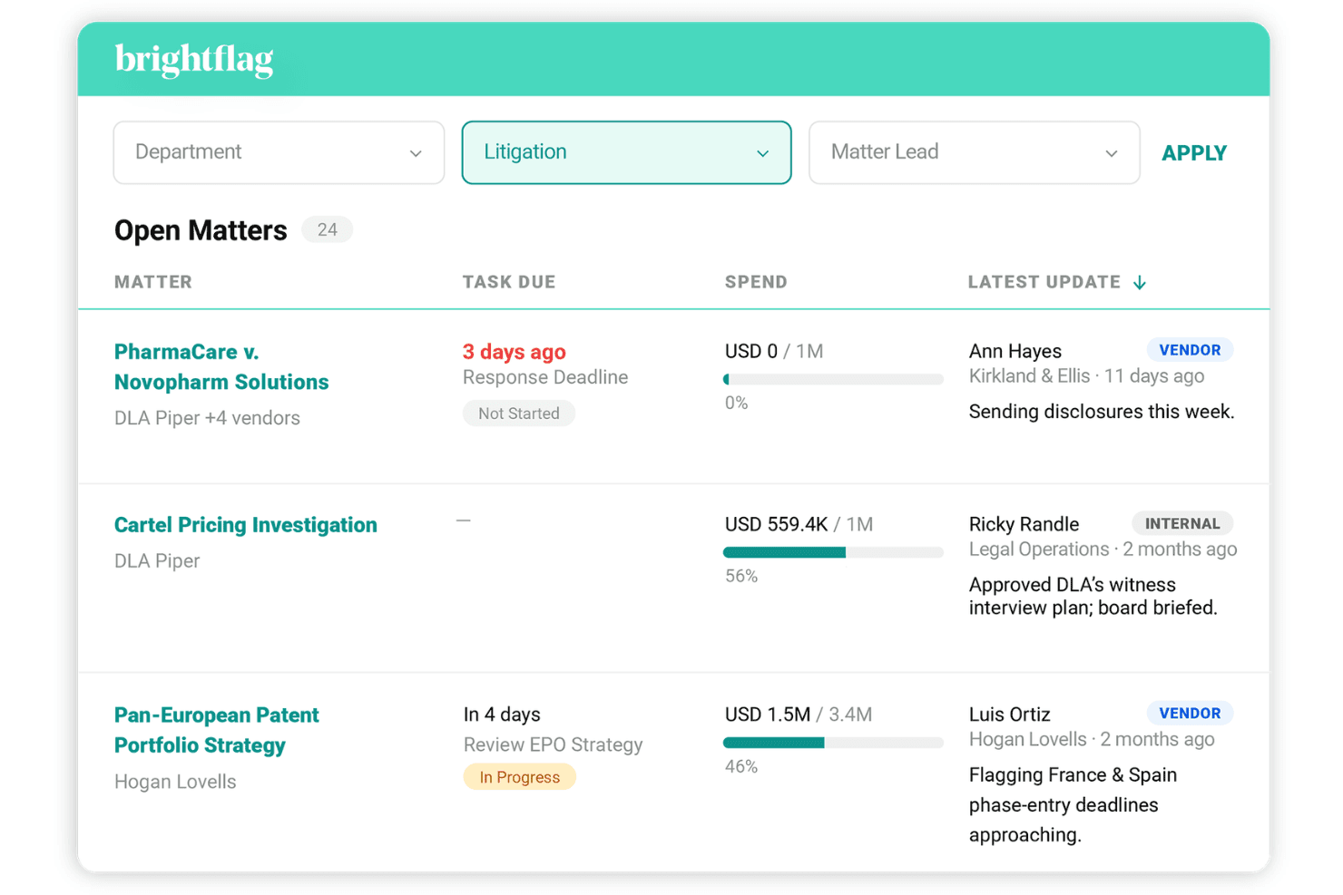Screen dimensions: 1343x895
Task: Sort by the TASK DUE column header
Action: [509, 282]
